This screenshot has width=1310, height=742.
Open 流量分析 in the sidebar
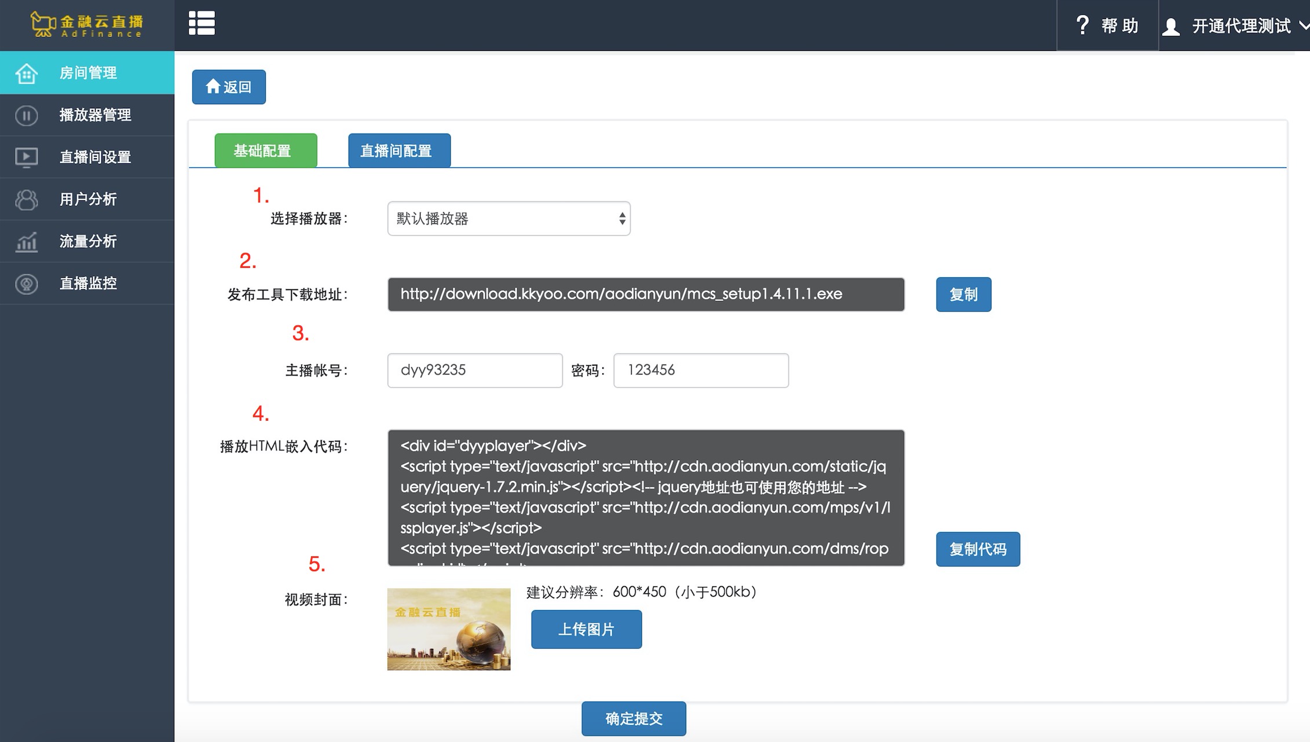click(87, 241)
